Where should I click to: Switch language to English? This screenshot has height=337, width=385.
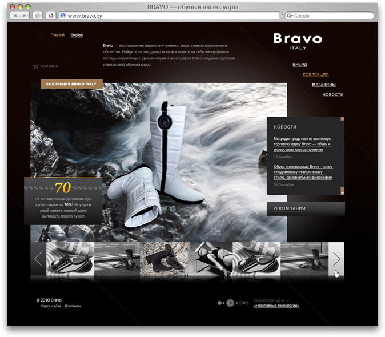pyautogui.click(x=77, y=35)
